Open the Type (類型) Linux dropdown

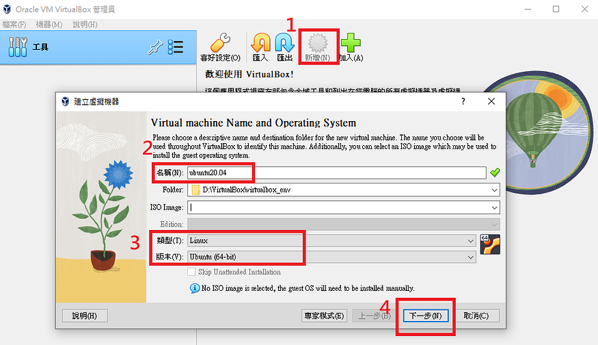coord(331,241)
